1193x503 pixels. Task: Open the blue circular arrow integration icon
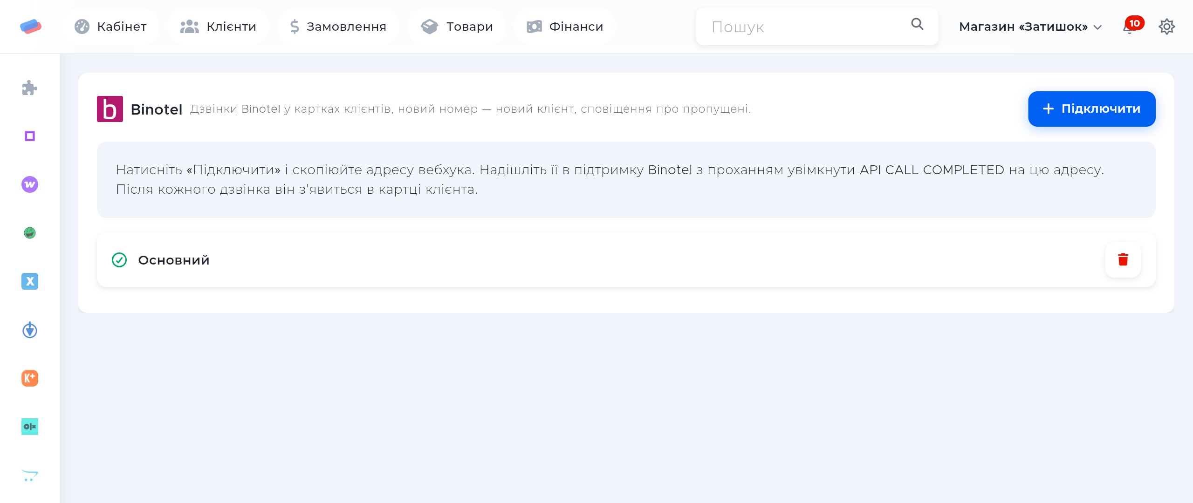click(30, 330)
